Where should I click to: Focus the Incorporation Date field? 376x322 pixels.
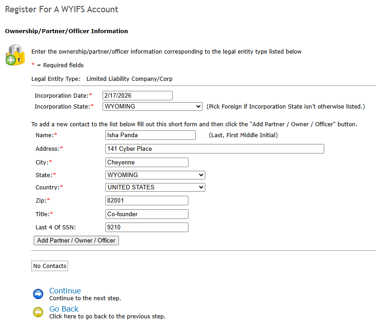(x=138, y=95)
